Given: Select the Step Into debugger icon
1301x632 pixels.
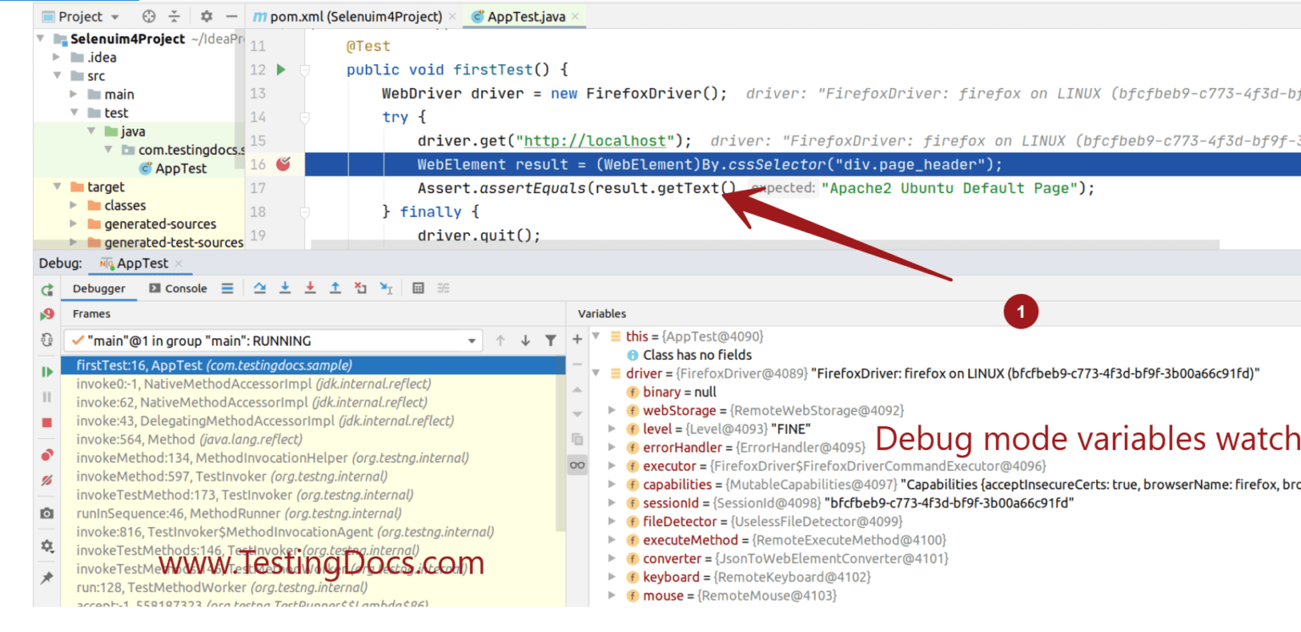Looking at the screenshot, I should click(x=285, y=288).
